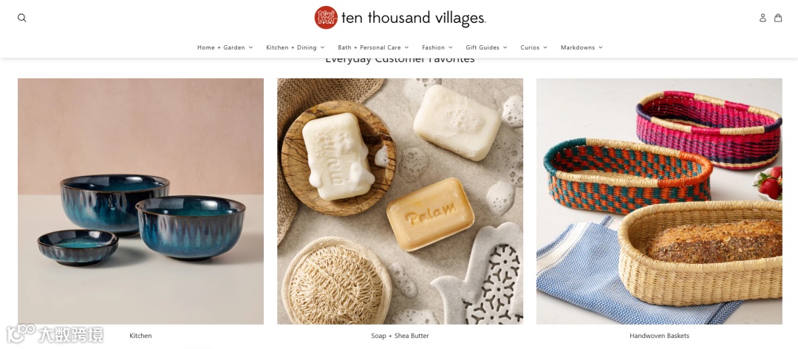
Task: Expand the Bath + Personal Care chevron
Action: [406, 47]
